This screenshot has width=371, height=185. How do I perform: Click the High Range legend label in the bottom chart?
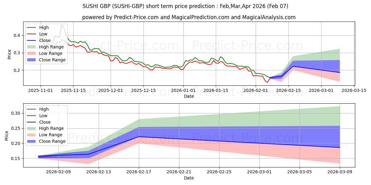click(51, 128)
